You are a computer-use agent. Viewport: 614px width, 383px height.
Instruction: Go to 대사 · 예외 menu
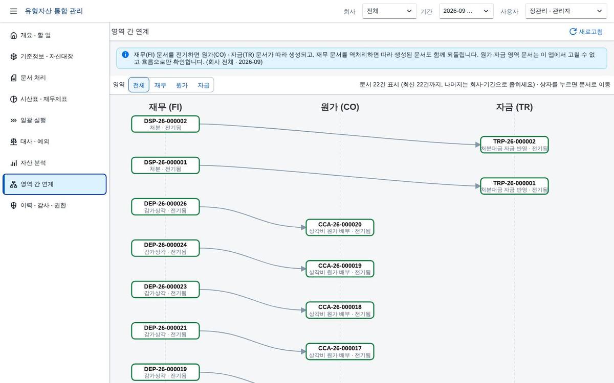pos(55,141)
